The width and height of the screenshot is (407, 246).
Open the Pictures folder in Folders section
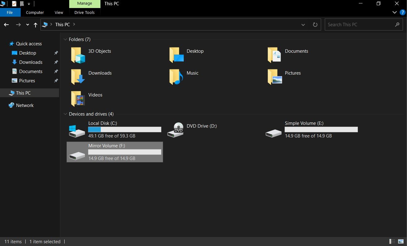coord(275,77)
